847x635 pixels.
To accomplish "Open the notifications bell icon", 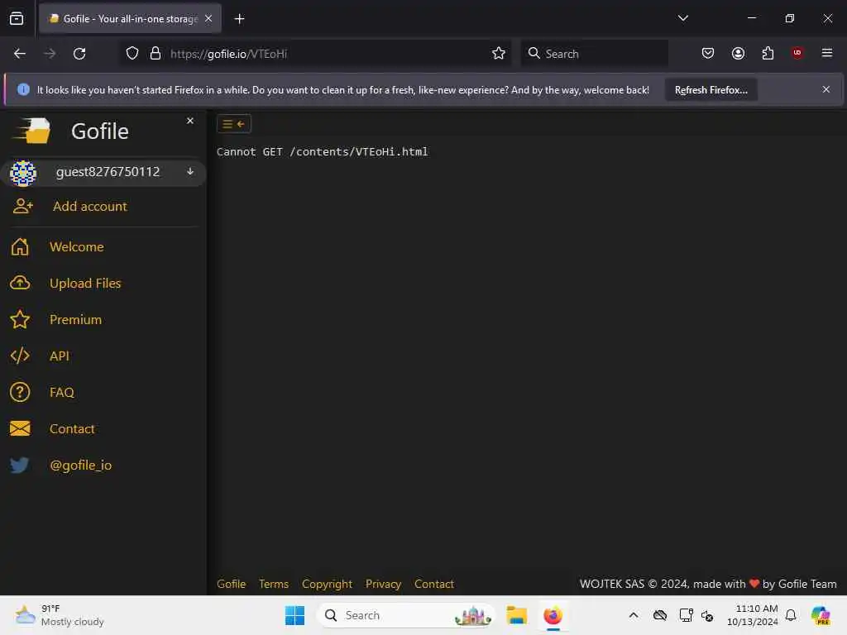I will click(792, 615).
